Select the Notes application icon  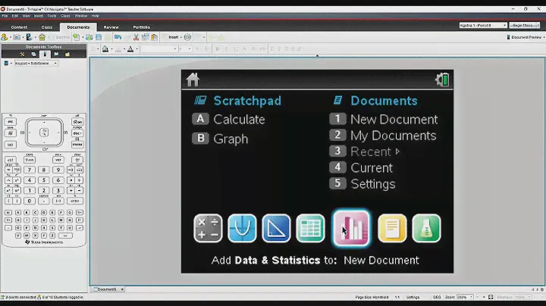pos(392,228)
